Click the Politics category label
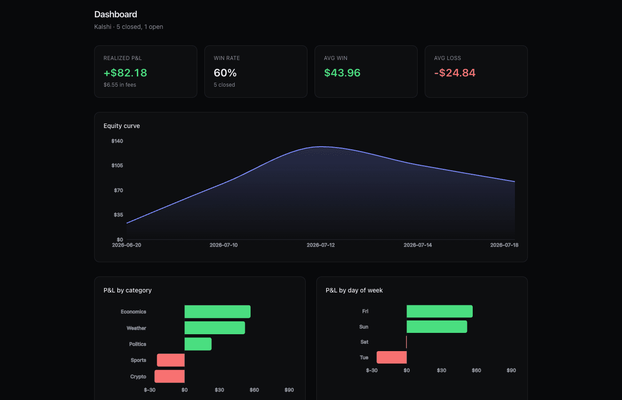This screenshot has width=622, height=400. (x=138, y=344)
